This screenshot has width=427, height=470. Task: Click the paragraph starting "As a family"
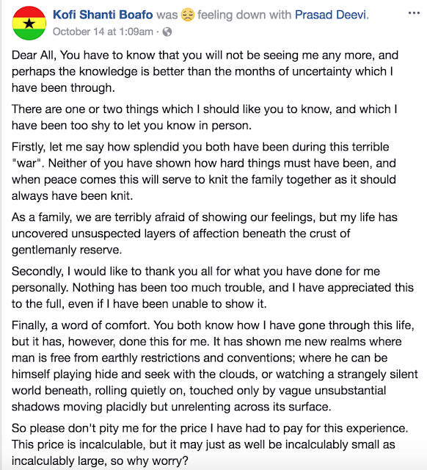[x=205, y=234]
